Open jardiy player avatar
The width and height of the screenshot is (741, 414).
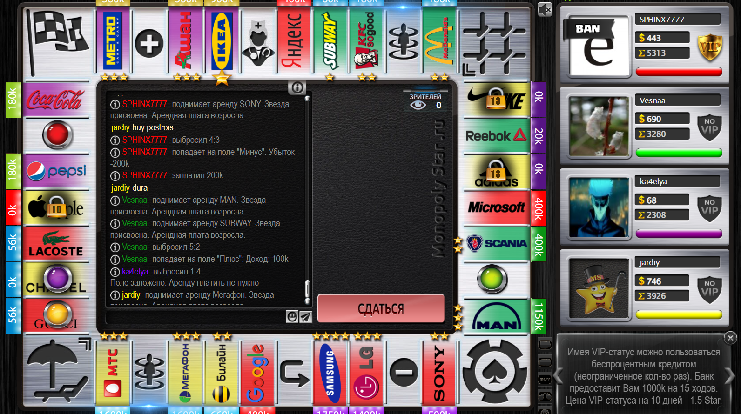pos(598,288)
